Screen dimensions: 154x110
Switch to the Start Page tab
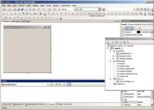pyautogui.click(x=26, y=21)
